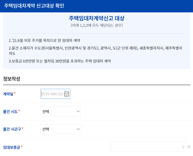Click condition 3 text about 보증금 6천만원
Screen dimensions: 193x156
coord(60,61)
